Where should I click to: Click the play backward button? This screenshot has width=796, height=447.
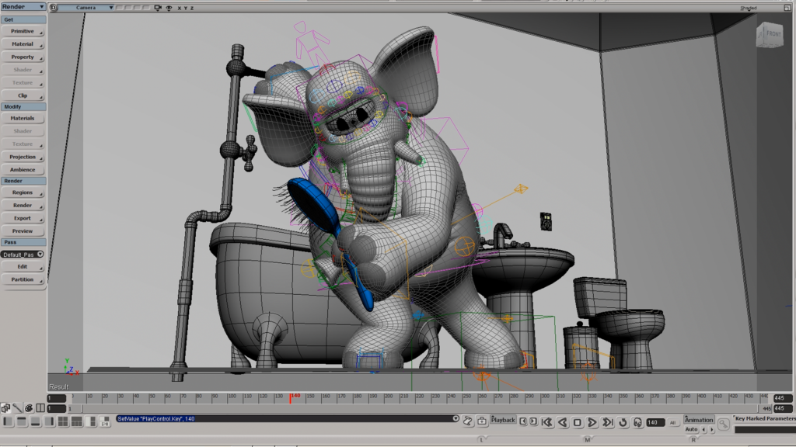click(x=563, y=422)
